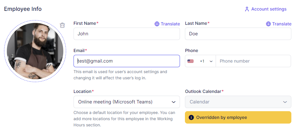The height and width of the screenshot is (131, 296).
Task: Focus the First Name field containing John
Action: point(127,34)
